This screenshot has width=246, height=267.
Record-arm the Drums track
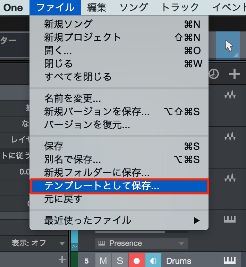point(137,260)
